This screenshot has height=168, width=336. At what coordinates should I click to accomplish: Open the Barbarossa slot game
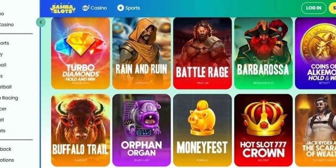coord(263,53)
